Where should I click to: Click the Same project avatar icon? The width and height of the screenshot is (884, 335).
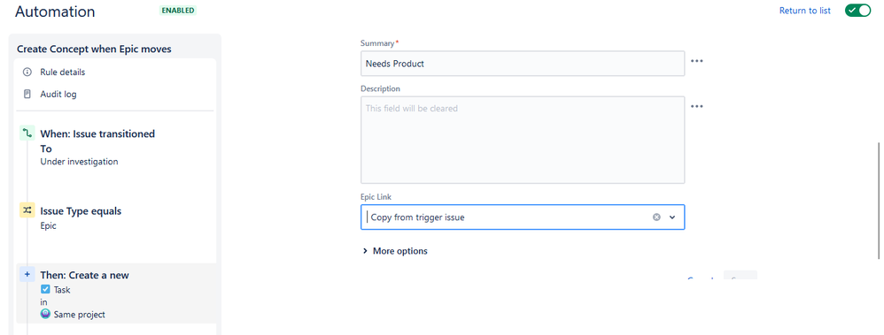pos(45,314)
